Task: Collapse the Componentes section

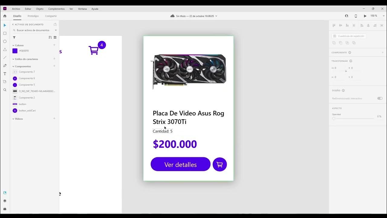Action: click(x=13, y=66)
